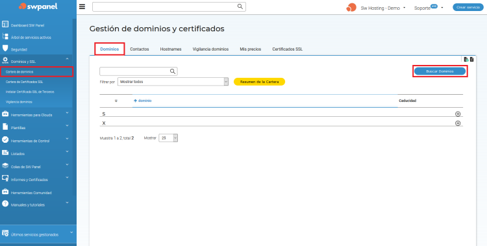Open the Filtrar por Mostrar todos dropdown
487x246 pixels.
click(173, 81)
